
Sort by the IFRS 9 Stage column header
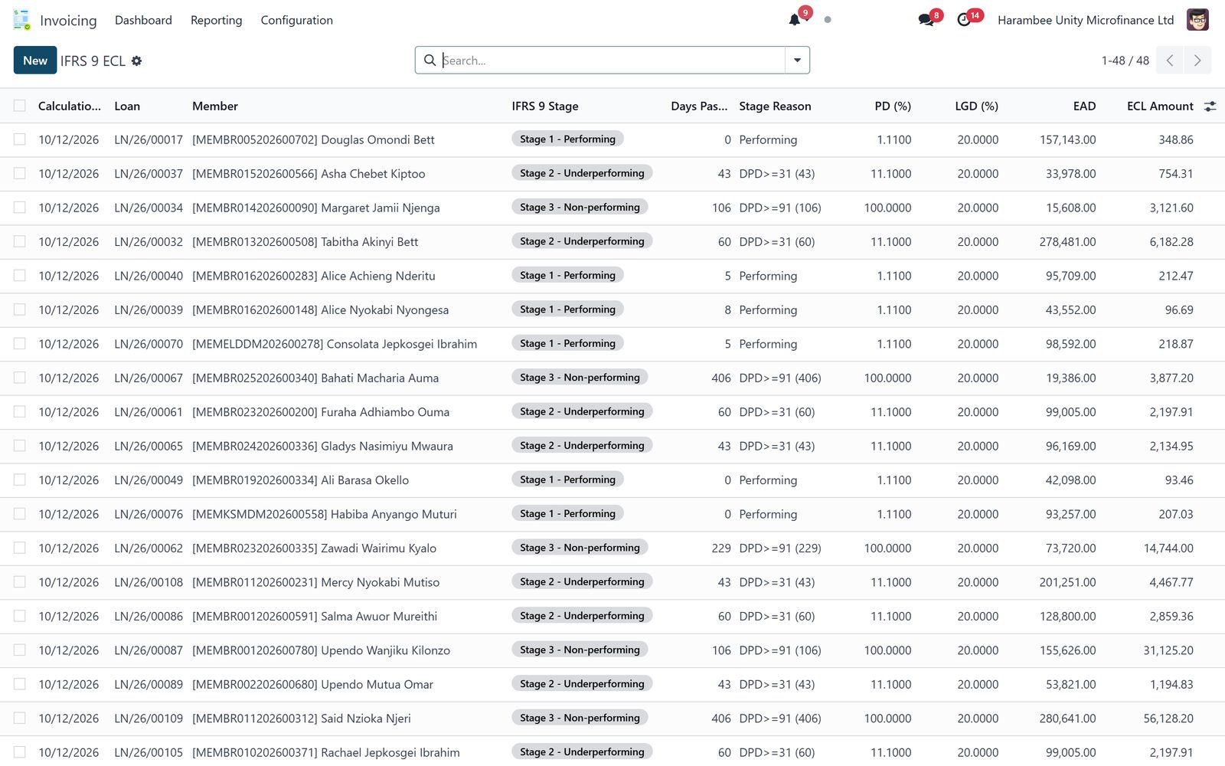(545, 106)
